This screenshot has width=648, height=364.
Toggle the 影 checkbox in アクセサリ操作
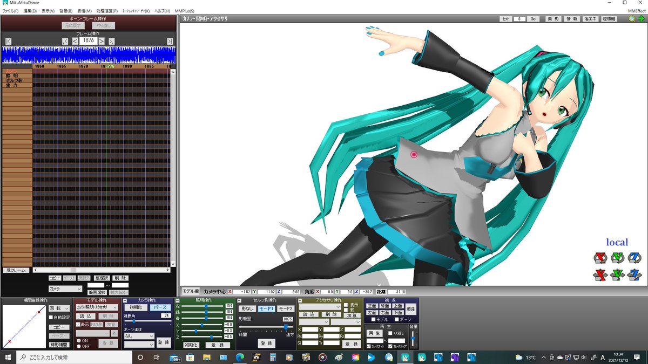346,310
